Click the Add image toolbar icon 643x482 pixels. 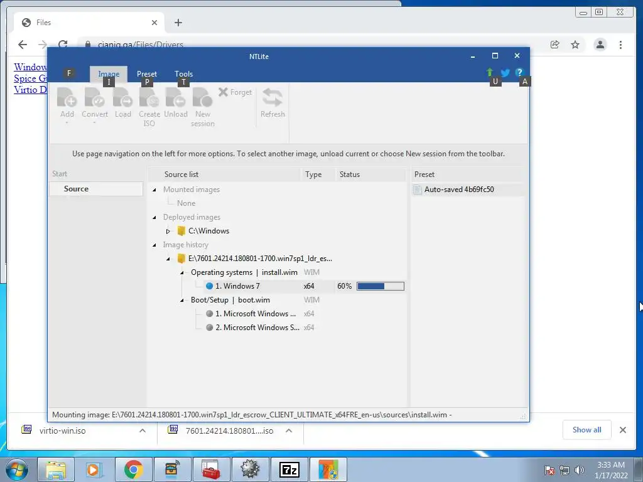(67, 99)
